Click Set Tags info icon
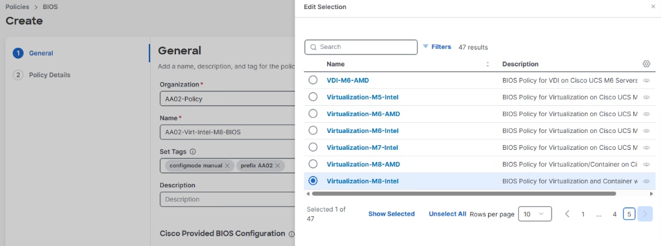Image resolution: width=661 pixels, height=246 pixels. pos(193,151)
